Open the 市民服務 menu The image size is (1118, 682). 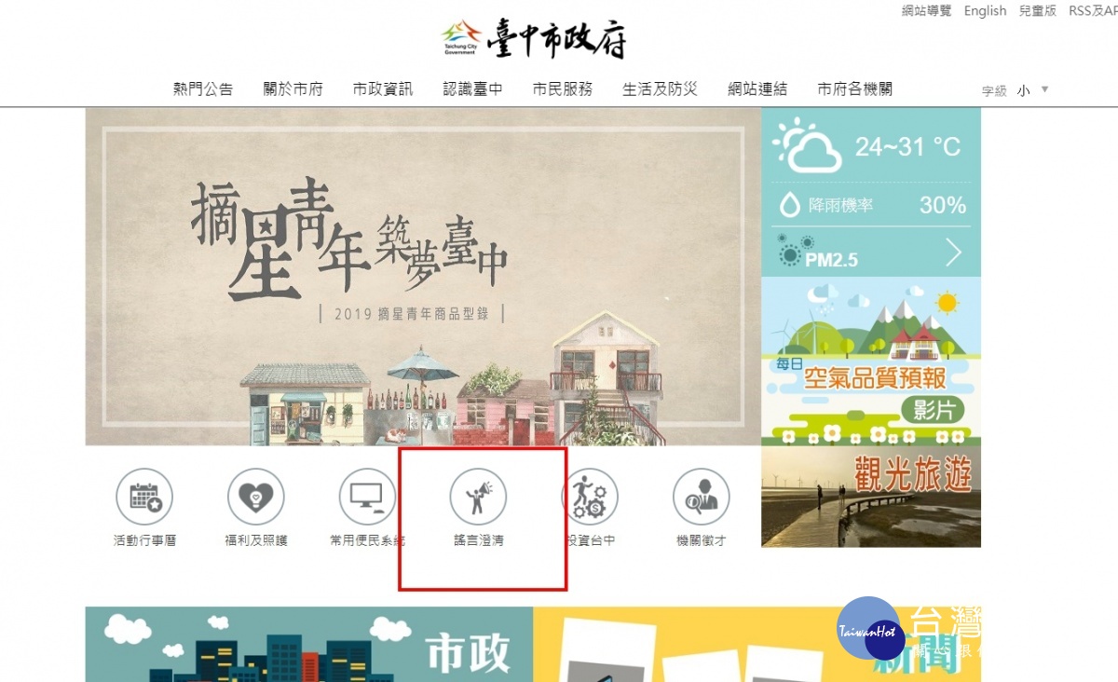point(563,89)
